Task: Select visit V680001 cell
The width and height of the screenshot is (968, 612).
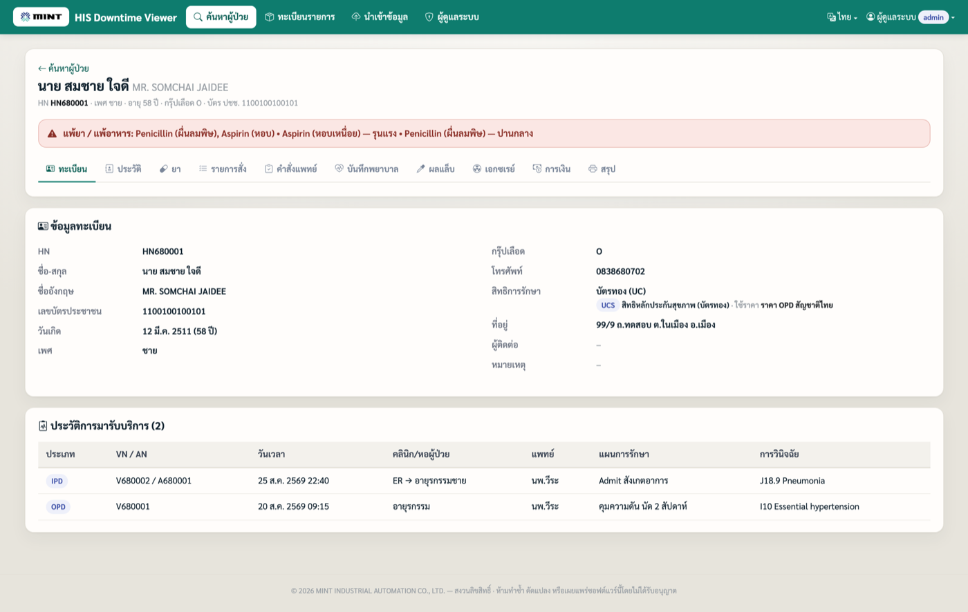Action: pos(133,507)
